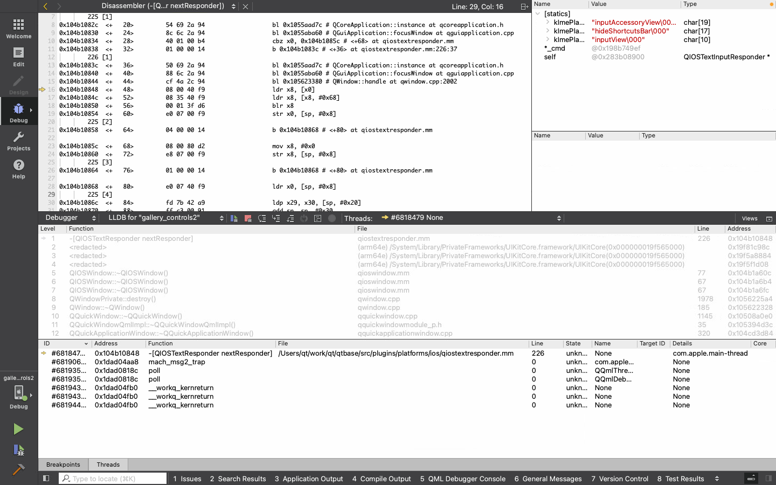The image size is (776, 485).
Task: Select the '*_cmd' variable row
Action: click(x=654, y=48)
